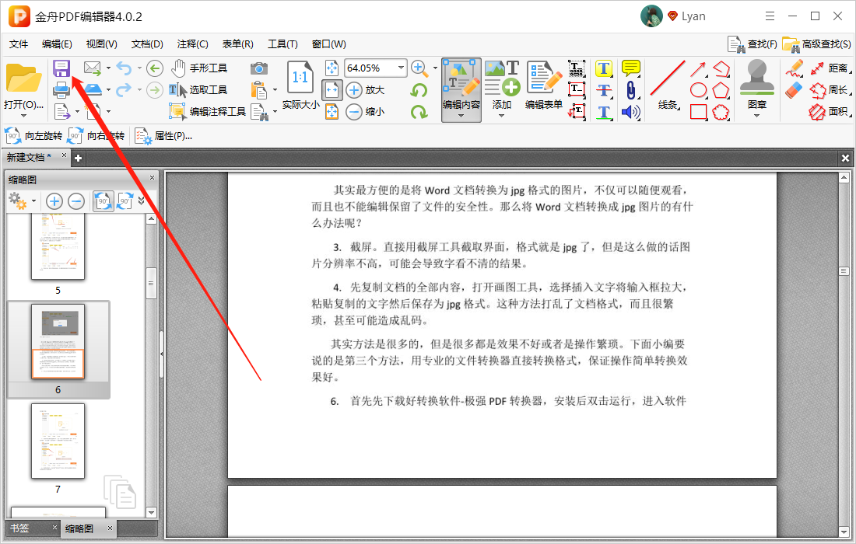Click the scanner icon in the toolbar
856x544 pixels.
[x=93, y=89]
